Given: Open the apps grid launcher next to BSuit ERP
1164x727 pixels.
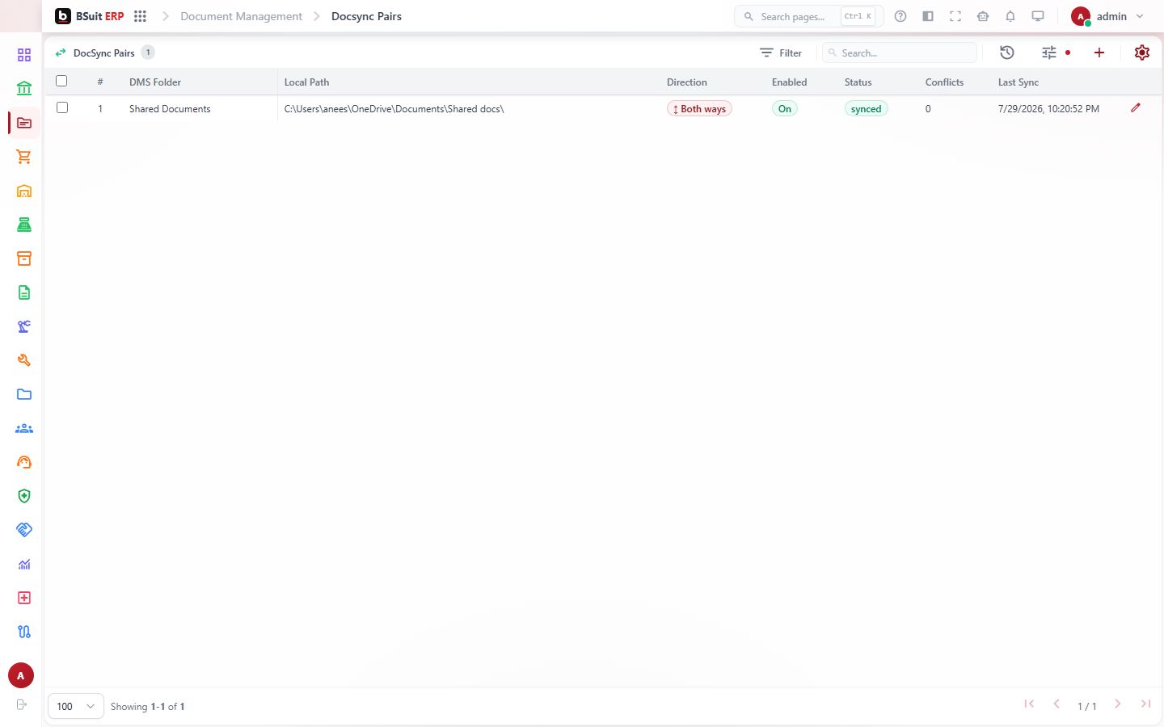Looking at the screenshot, I should click(140, 16).
